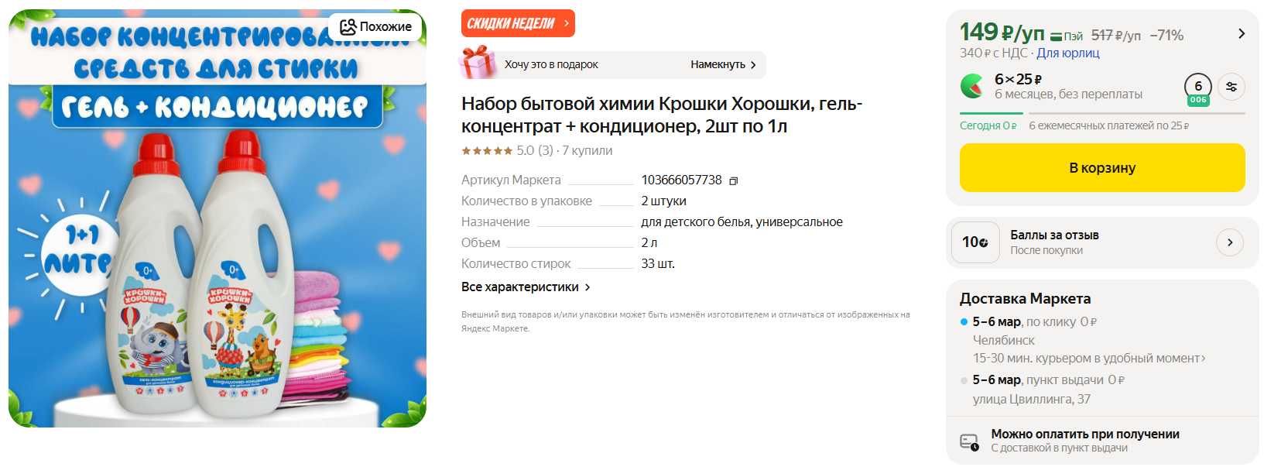Select the 6-month installment term badge
The image size is (1264, 467).
(1197, 89)
